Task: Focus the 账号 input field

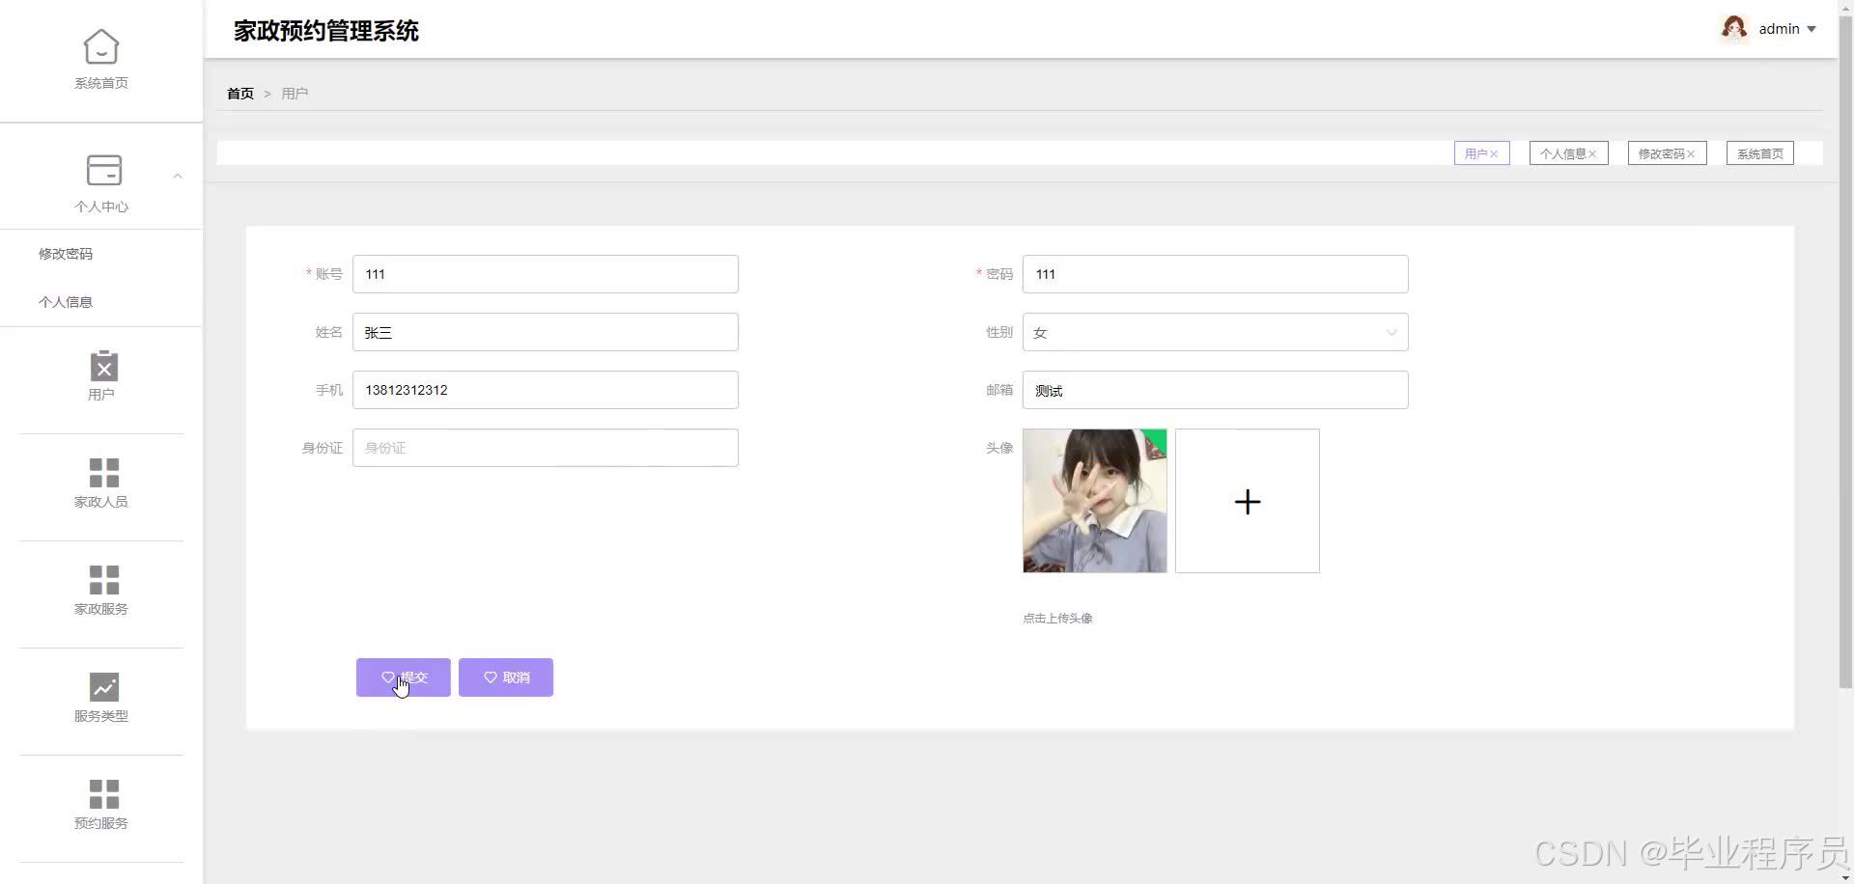Action: point(546,274)
